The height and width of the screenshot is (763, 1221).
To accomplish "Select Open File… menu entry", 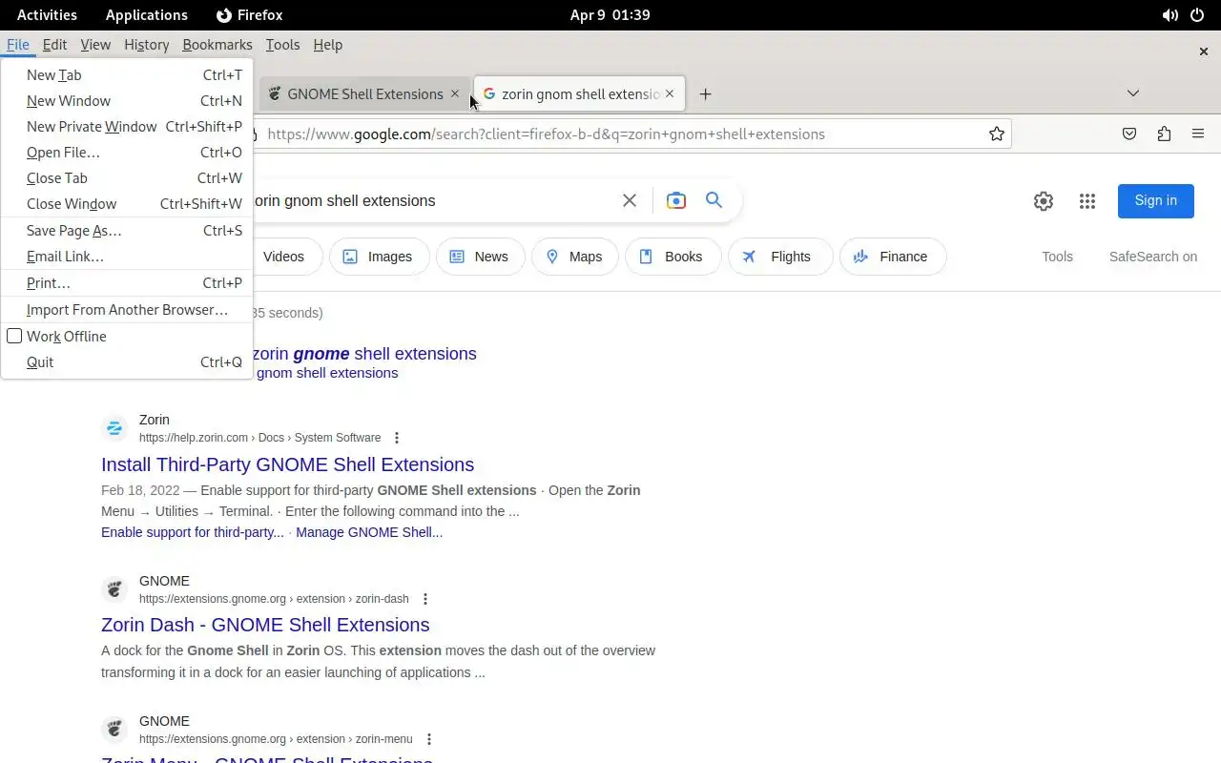I will click(127, 153).
